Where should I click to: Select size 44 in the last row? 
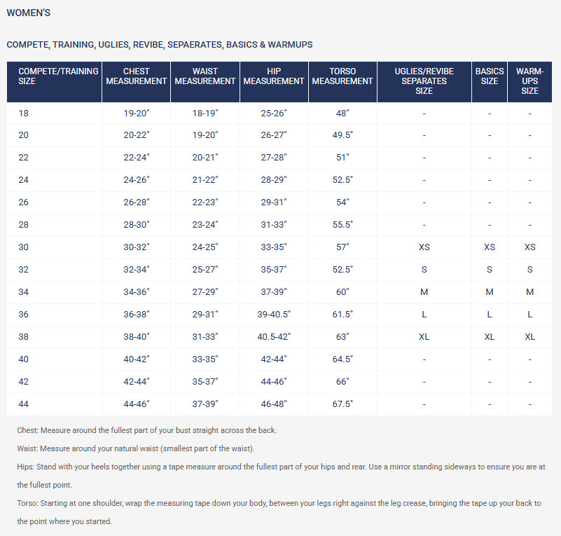[x=24, y=404]
